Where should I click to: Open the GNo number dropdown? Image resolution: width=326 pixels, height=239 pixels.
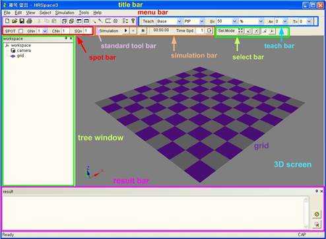tap(45, 31)
